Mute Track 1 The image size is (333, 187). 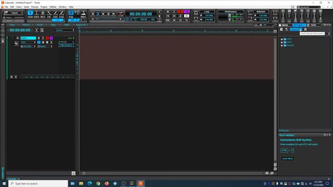click(x=39, y=38)
